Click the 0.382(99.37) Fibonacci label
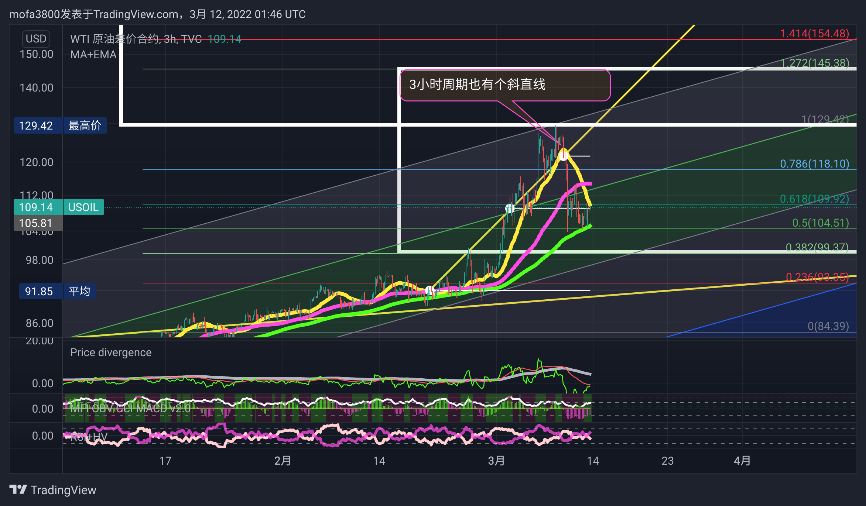This screenshot has width=866, height=506. 817,247
